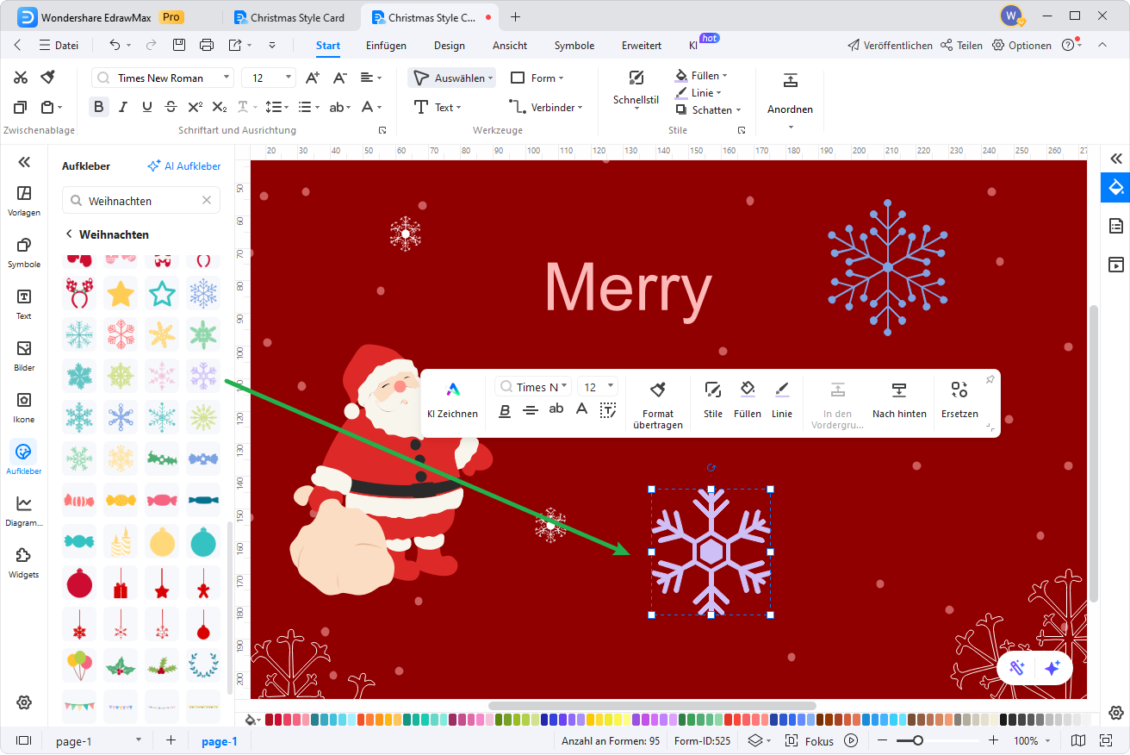Open the Symbole panel
Image resolution: width=1130 pixels, height=755 pixels.
click(x=23, y=253)
